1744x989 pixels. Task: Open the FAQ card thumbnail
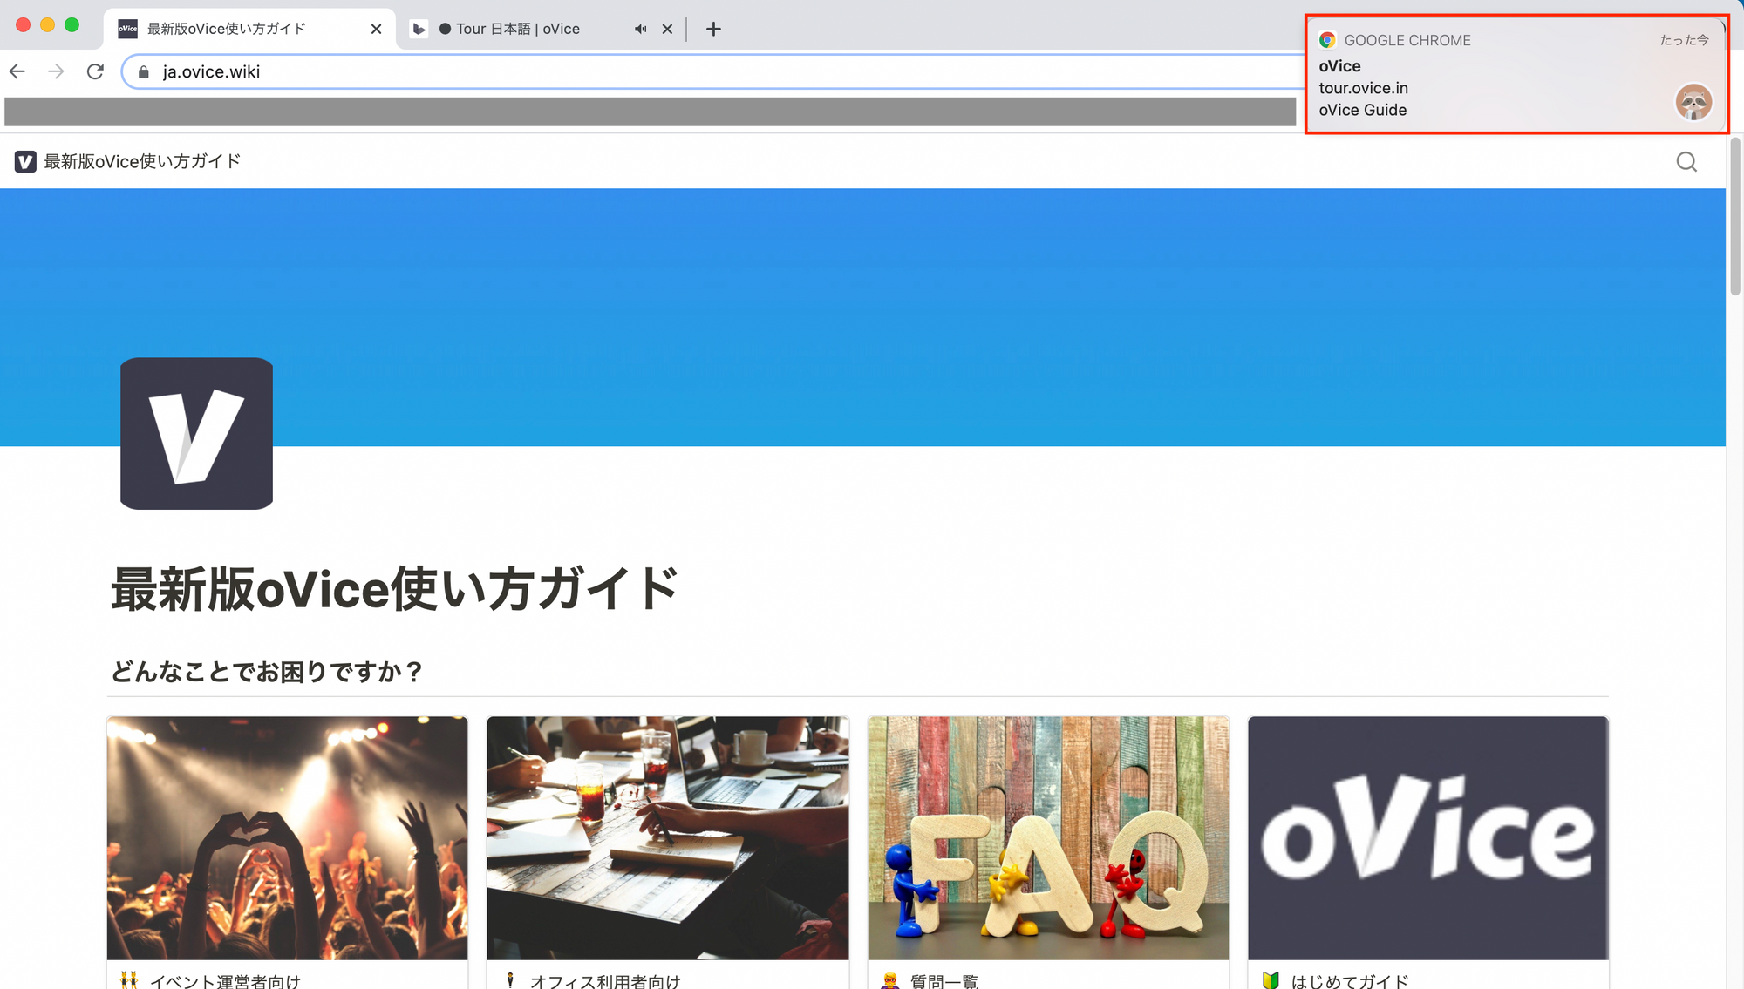[1048, 837]
